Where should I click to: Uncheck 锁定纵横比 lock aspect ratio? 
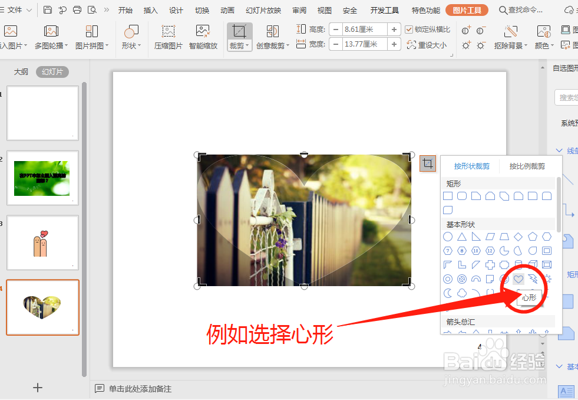408,29
